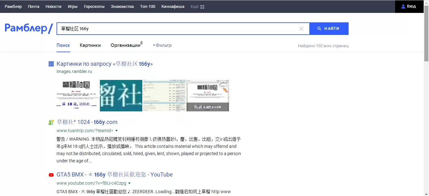The height and width of the screenshot is (196, 429).
Task: Switch to the Организации tab
Action: point(126,45)
